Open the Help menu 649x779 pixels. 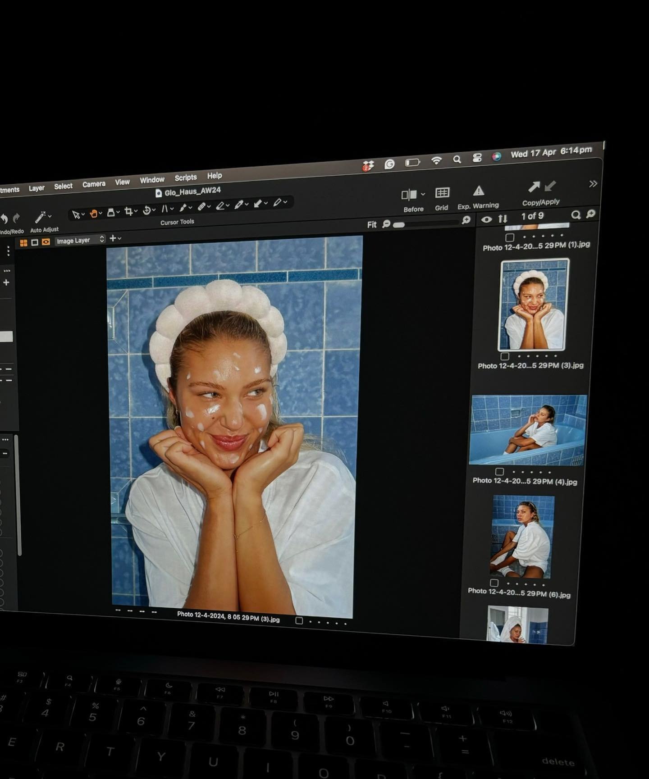pyautogui.click(x=215, y=176)
